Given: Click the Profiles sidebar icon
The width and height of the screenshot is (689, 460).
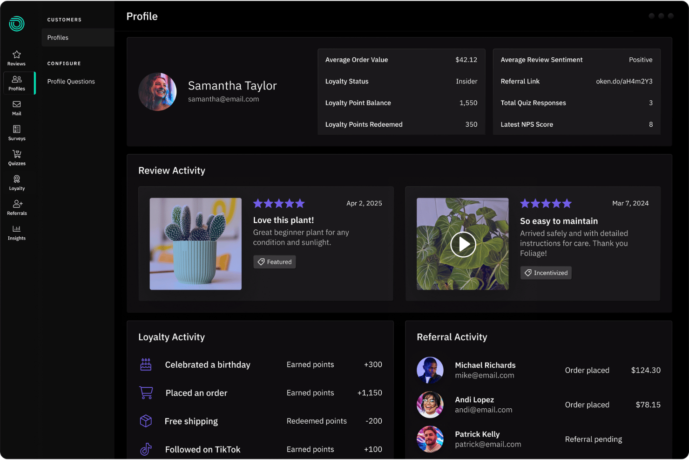Looking at the screenshot, I should pos(17,83).
